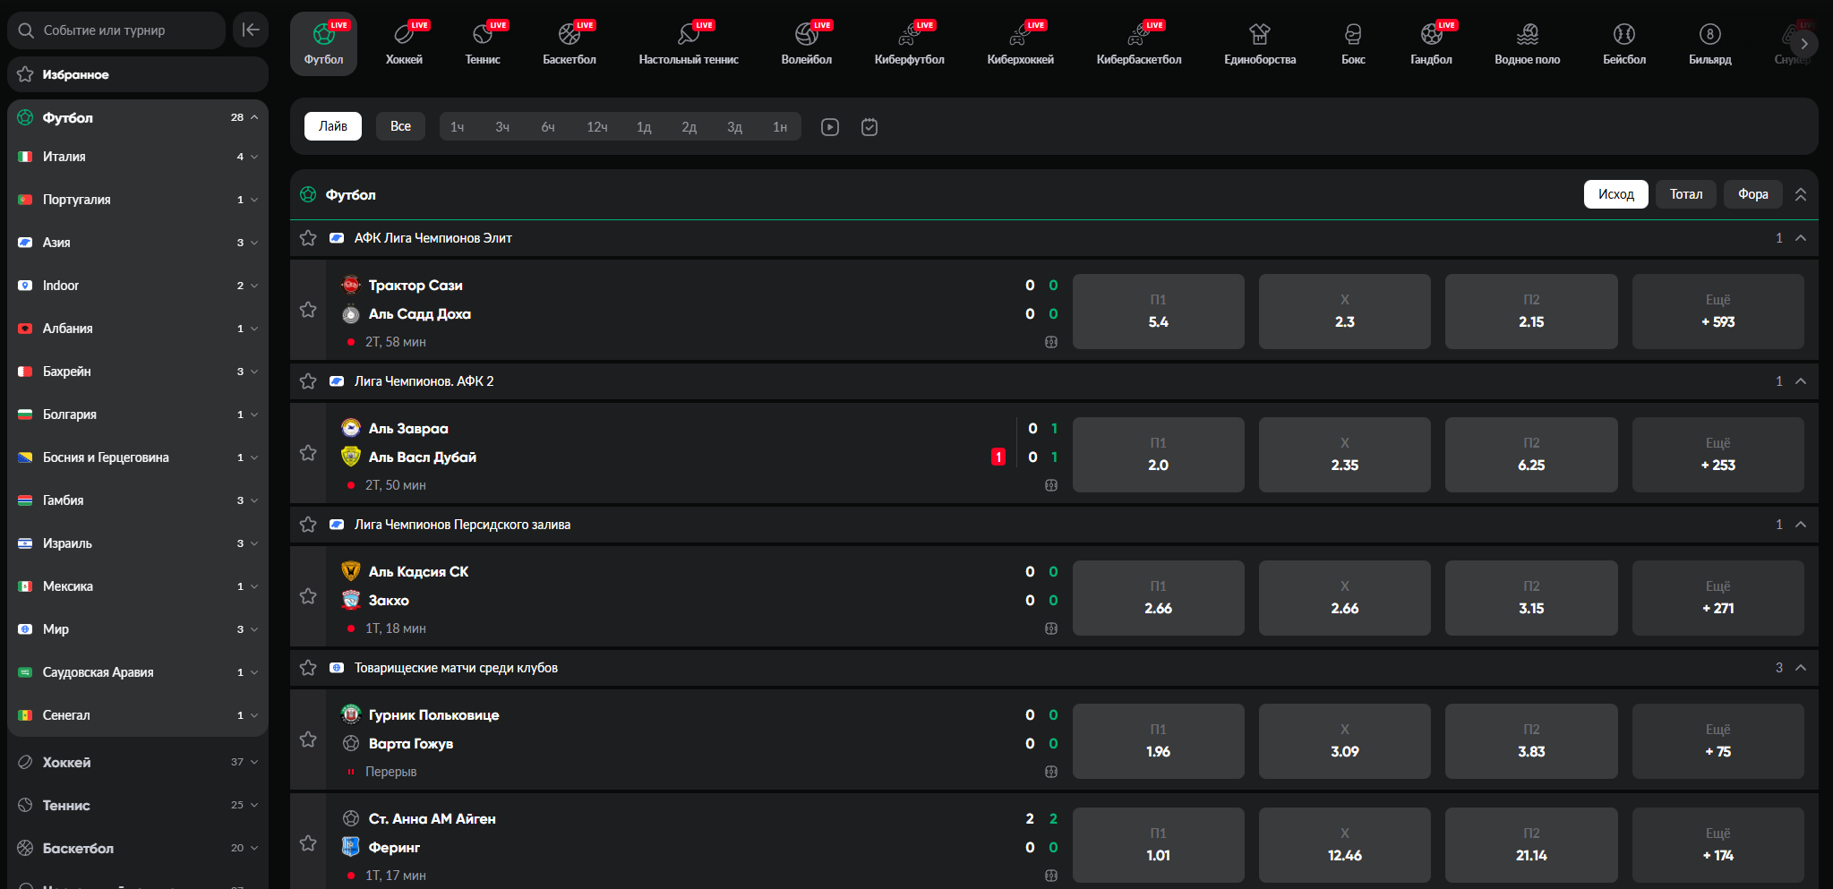Open the match tracker icon for Трактор Сази
1833x889 pixels.
(x=1049, y=341)
